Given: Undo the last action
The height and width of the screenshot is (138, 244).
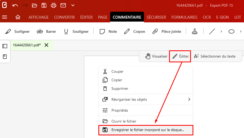Looking at the screenshot, I should 15,5.
